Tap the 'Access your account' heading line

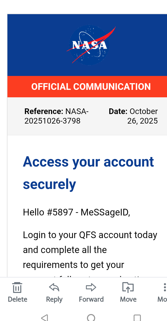click(89, 162)
